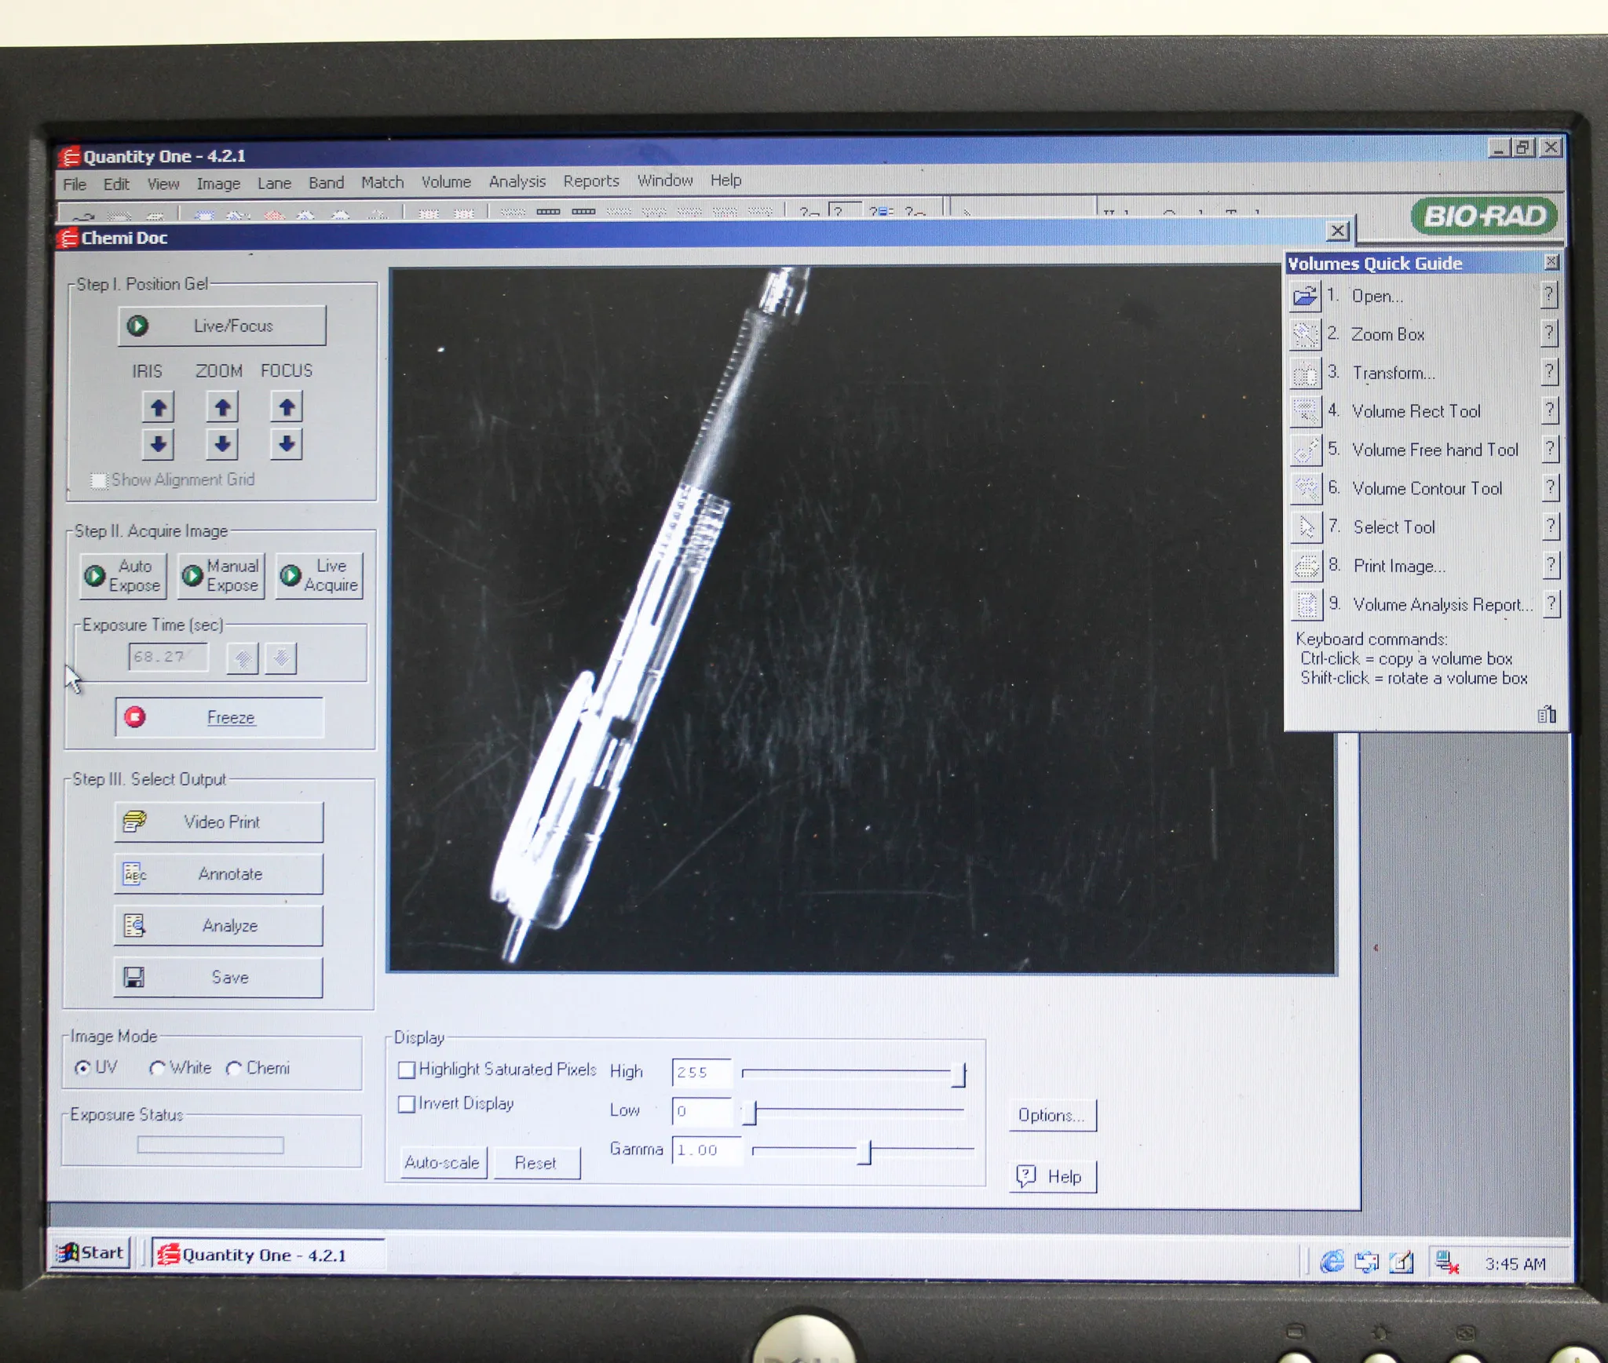Click the network disconnected tray icon
The image size is (1608, 1363).
(x=1445, y=1263)
